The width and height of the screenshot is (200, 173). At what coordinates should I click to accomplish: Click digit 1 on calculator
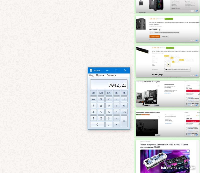[93, 118]
